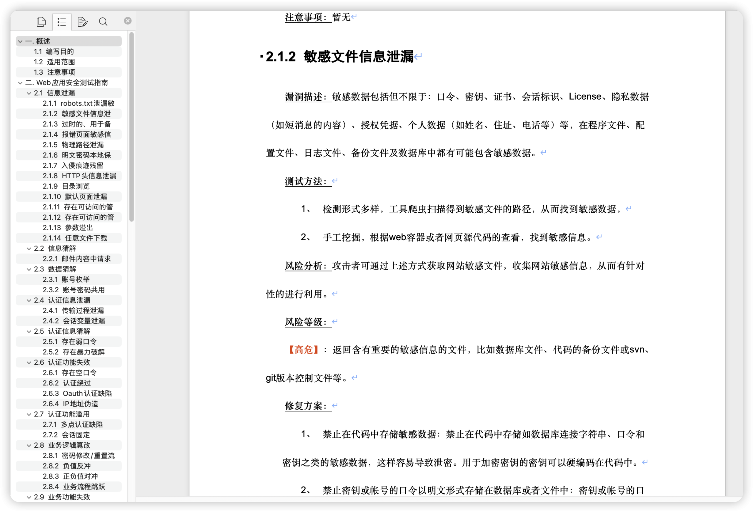Open '2.8.1 密码修改/重置流' entry
Screen dimensions: 753x512
[79, 455]
